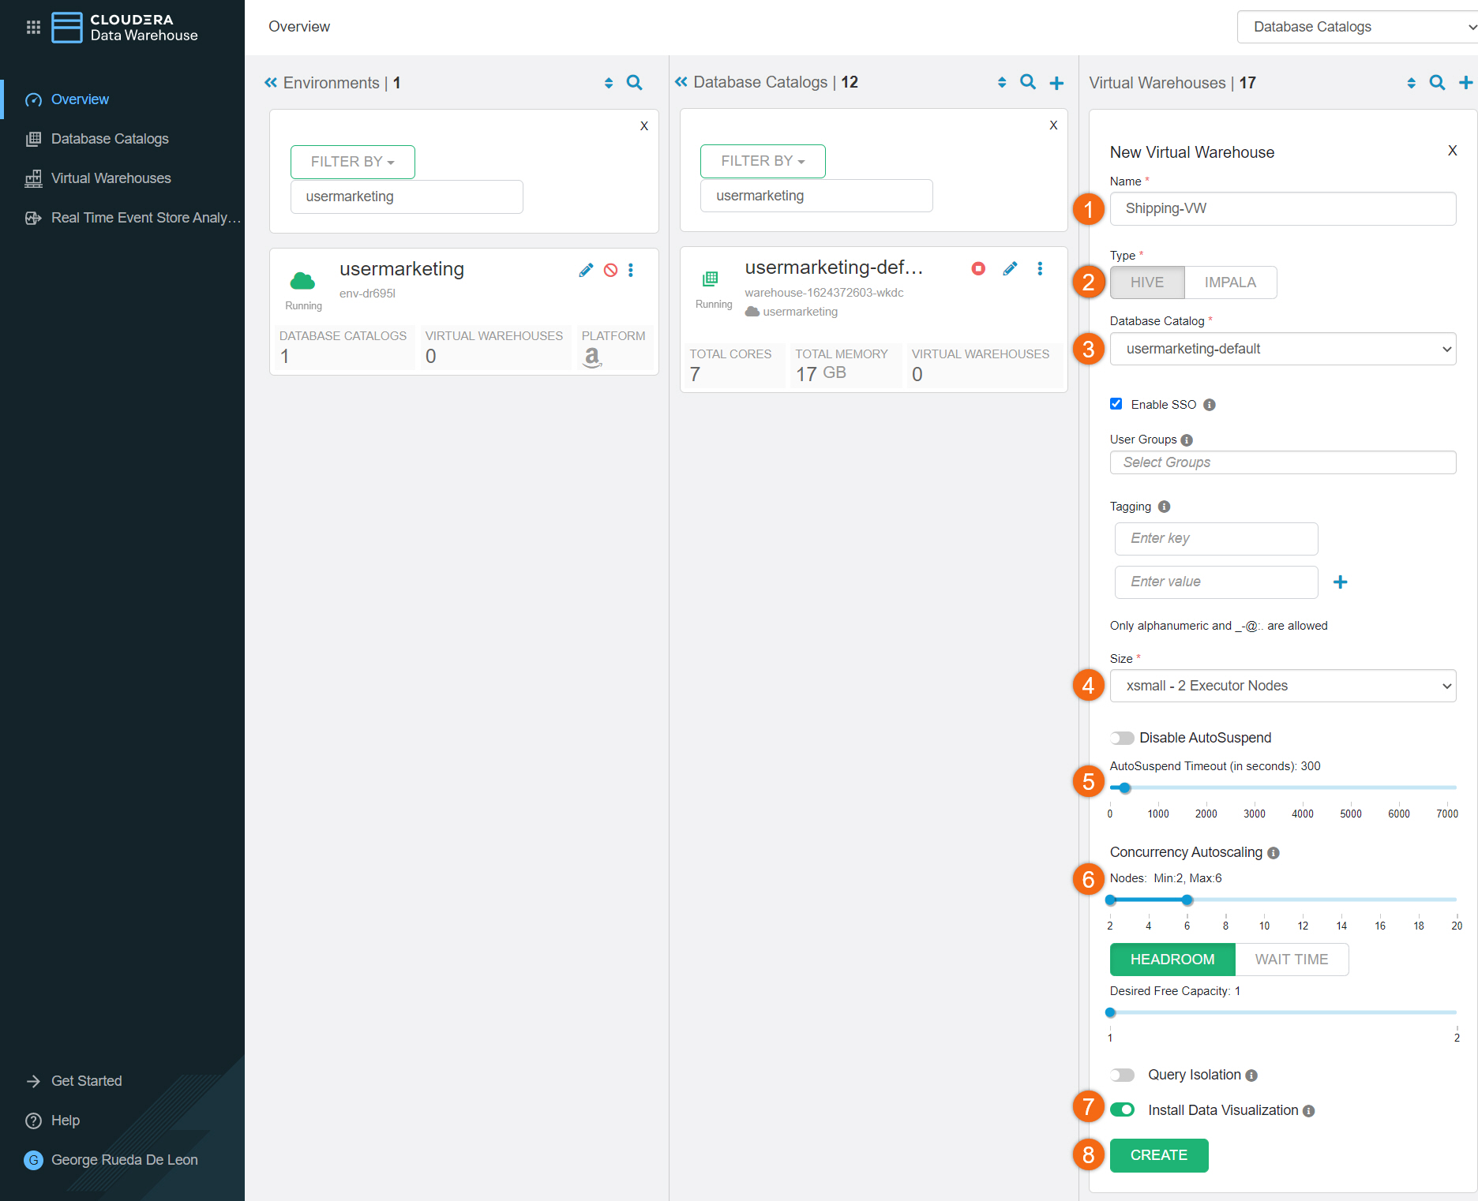Open Get Started in sidebar
The height and width of the screenshot is (1201, 1478).
[86, 1081]
